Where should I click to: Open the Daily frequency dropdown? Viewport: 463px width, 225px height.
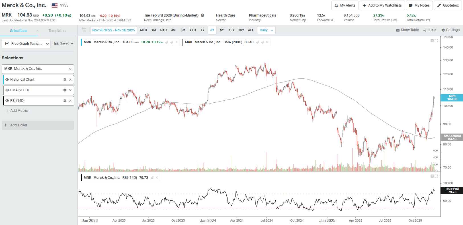266,30
